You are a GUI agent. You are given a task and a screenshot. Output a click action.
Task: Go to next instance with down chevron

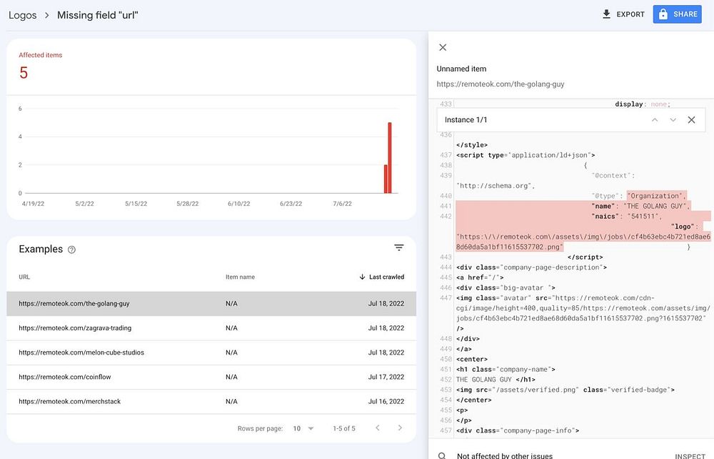673,120
